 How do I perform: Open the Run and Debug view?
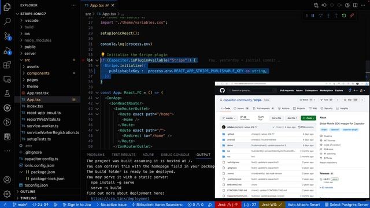8,50
